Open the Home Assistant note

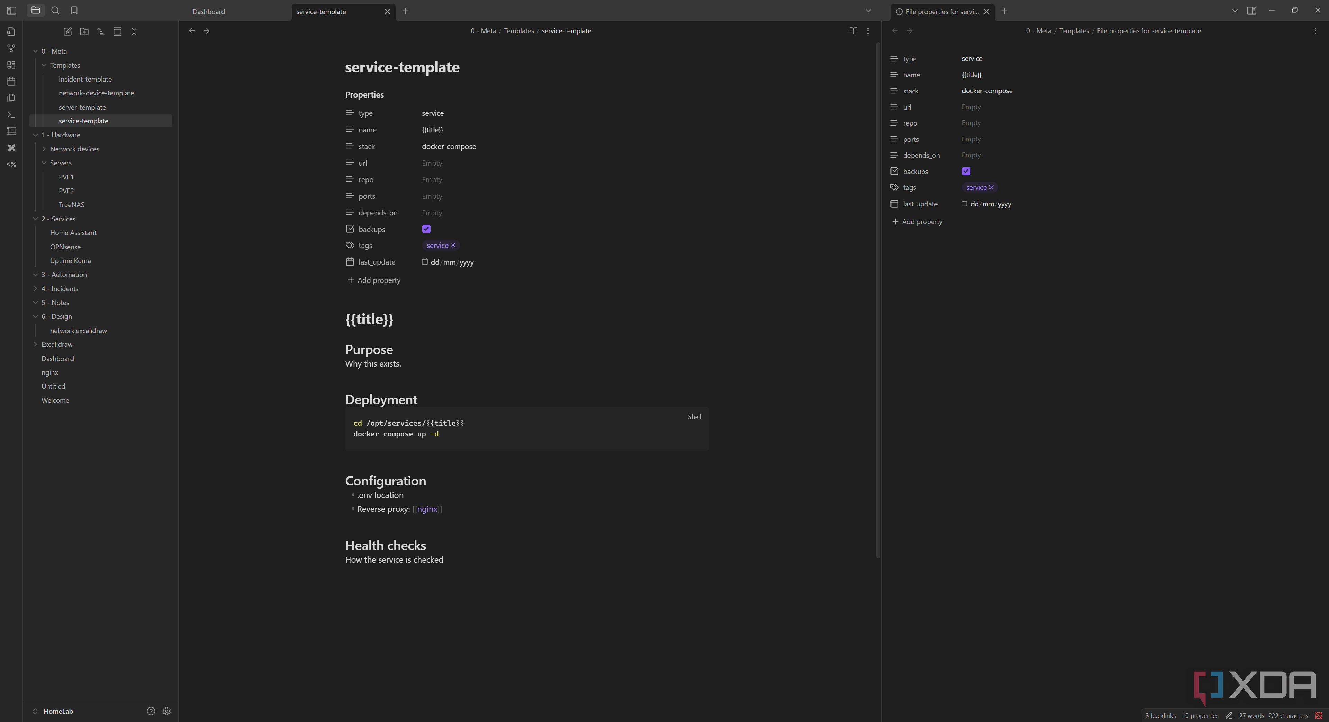[x=73, y=233]
